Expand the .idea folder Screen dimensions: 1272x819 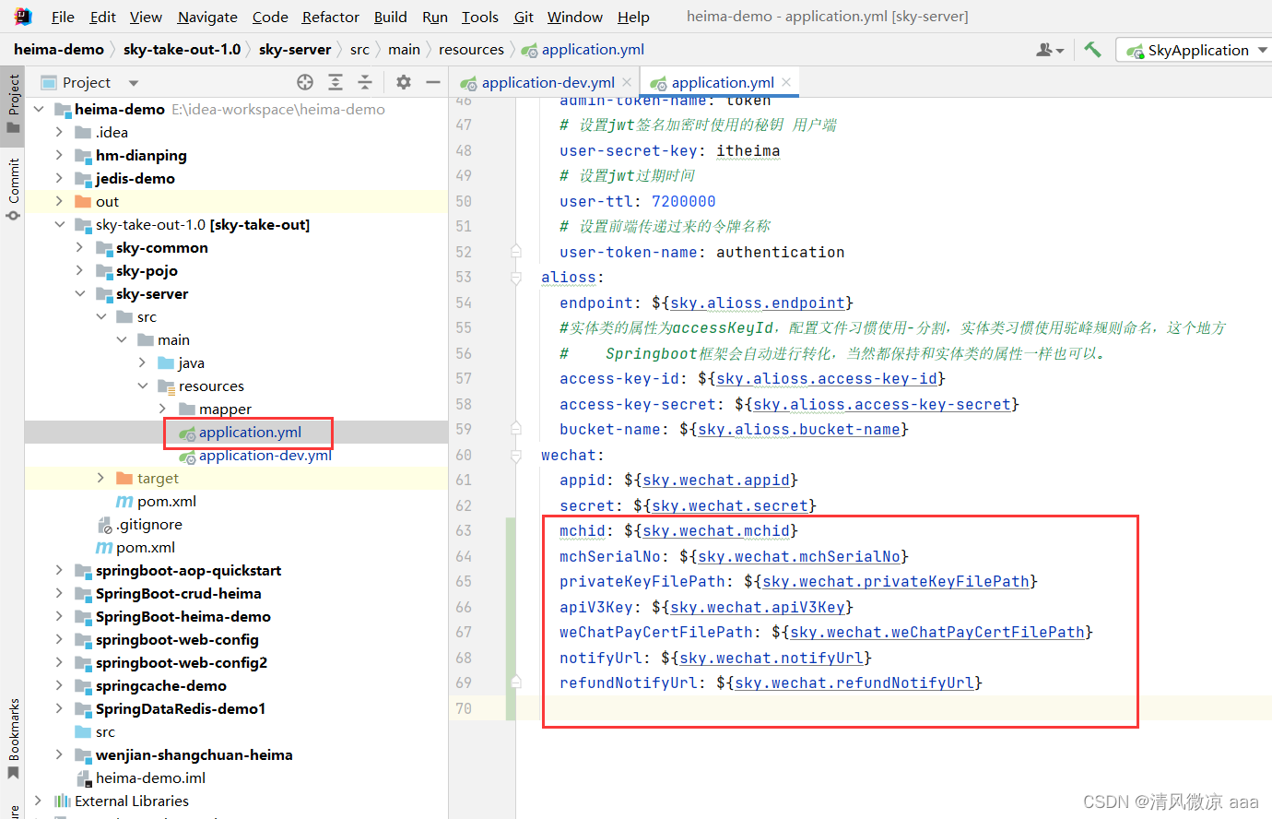(59, 132)
